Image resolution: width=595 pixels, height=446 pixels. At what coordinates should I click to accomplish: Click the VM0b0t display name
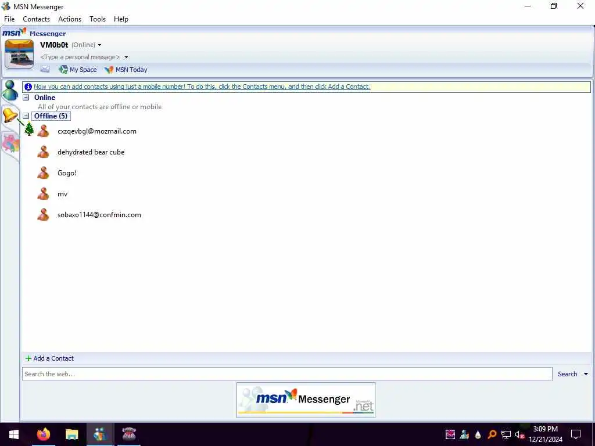click(x=54, y=45)
